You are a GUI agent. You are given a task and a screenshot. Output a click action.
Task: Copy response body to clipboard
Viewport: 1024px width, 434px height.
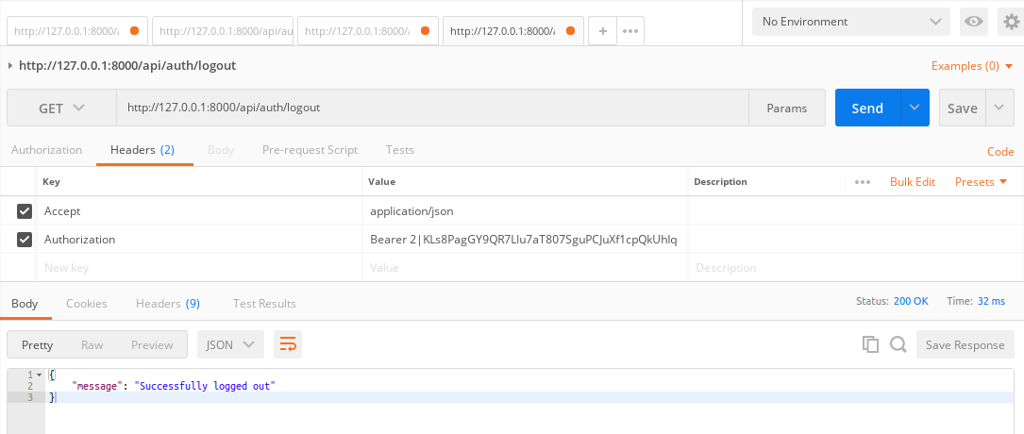click(x=870, y=344)
